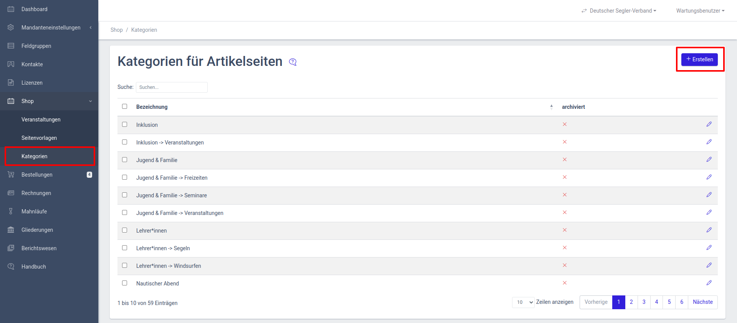Click the Suchen search field

coord(172,87)
